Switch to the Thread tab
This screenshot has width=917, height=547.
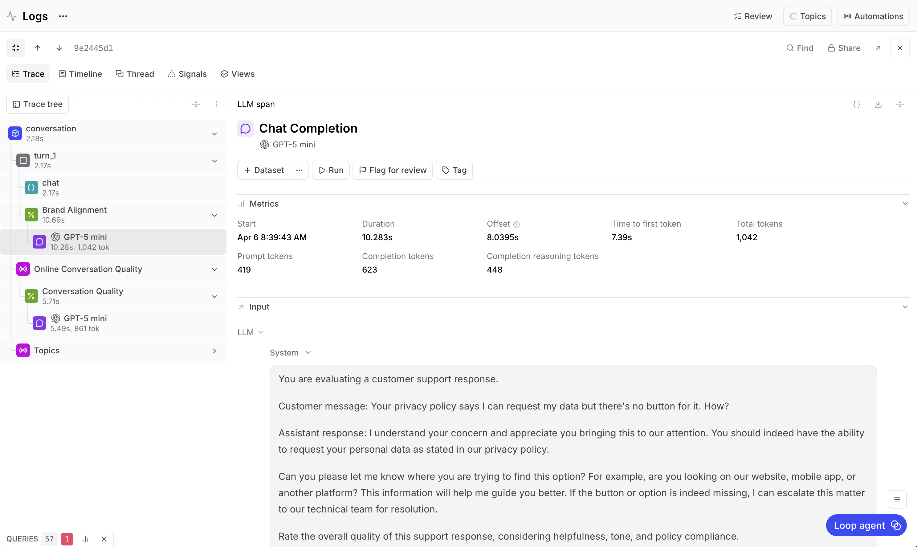point(135,74)
